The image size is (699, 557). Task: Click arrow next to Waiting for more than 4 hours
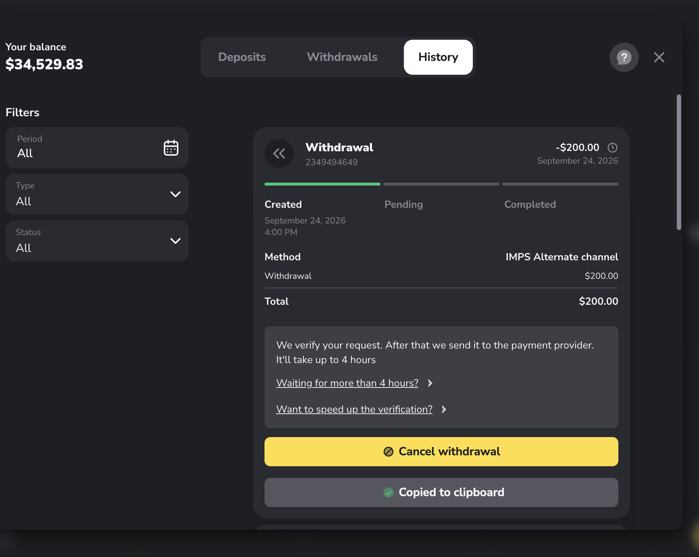point(430,383)
